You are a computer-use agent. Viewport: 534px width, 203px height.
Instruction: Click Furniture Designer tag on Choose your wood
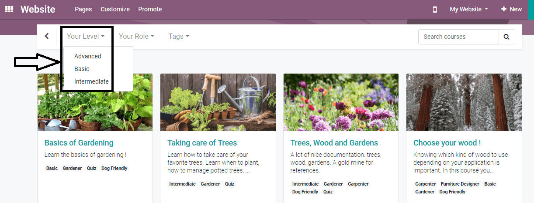coord(460,184)
